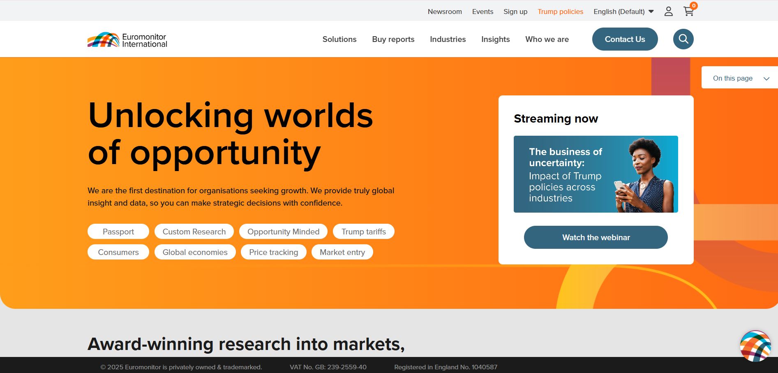Image resolution: width=778 pixels, height=373 pixels.
Task: Open the Industries menu
Action: point(448,39)
